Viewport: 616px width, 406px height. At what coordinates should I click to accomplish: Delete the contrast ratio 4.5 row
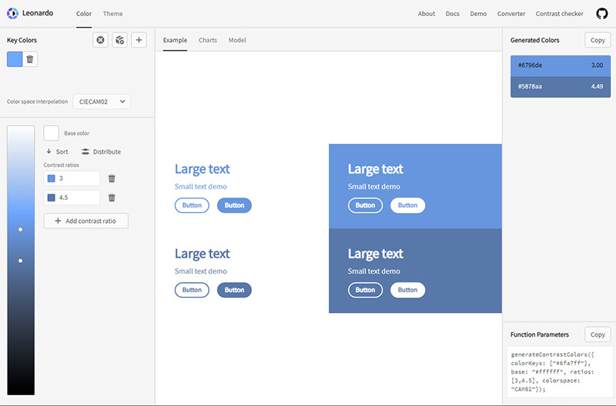pos(112,198)
